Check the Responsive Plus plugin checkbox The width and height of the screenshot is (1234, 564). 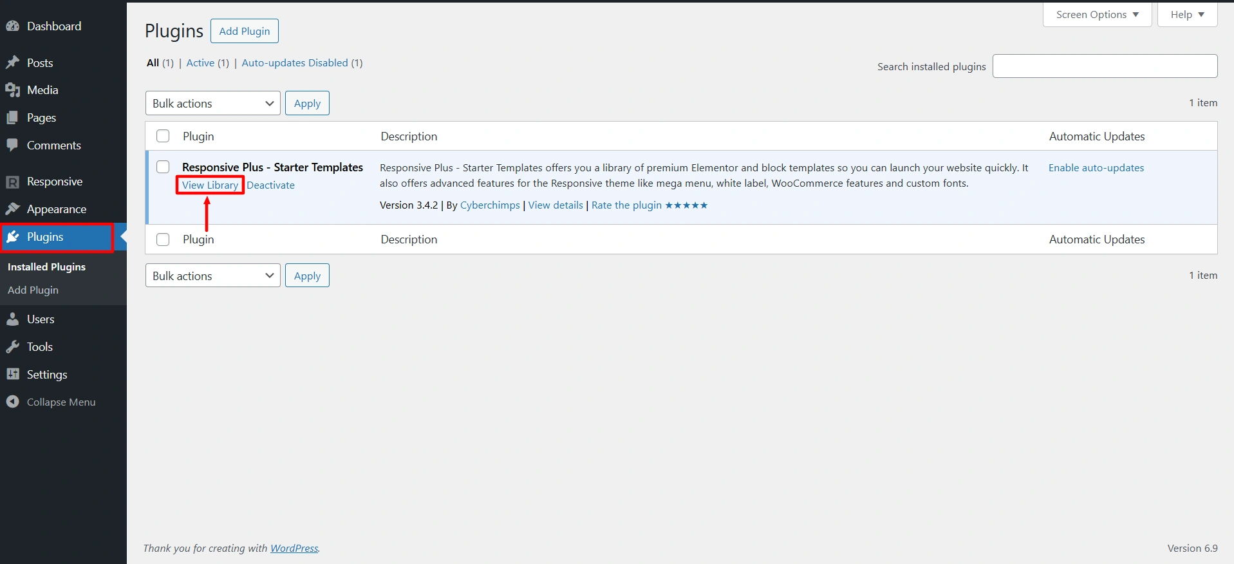(x=163, y=167)
